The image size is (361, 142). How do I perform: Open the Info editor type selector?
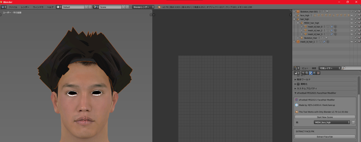tap(4, 7)
